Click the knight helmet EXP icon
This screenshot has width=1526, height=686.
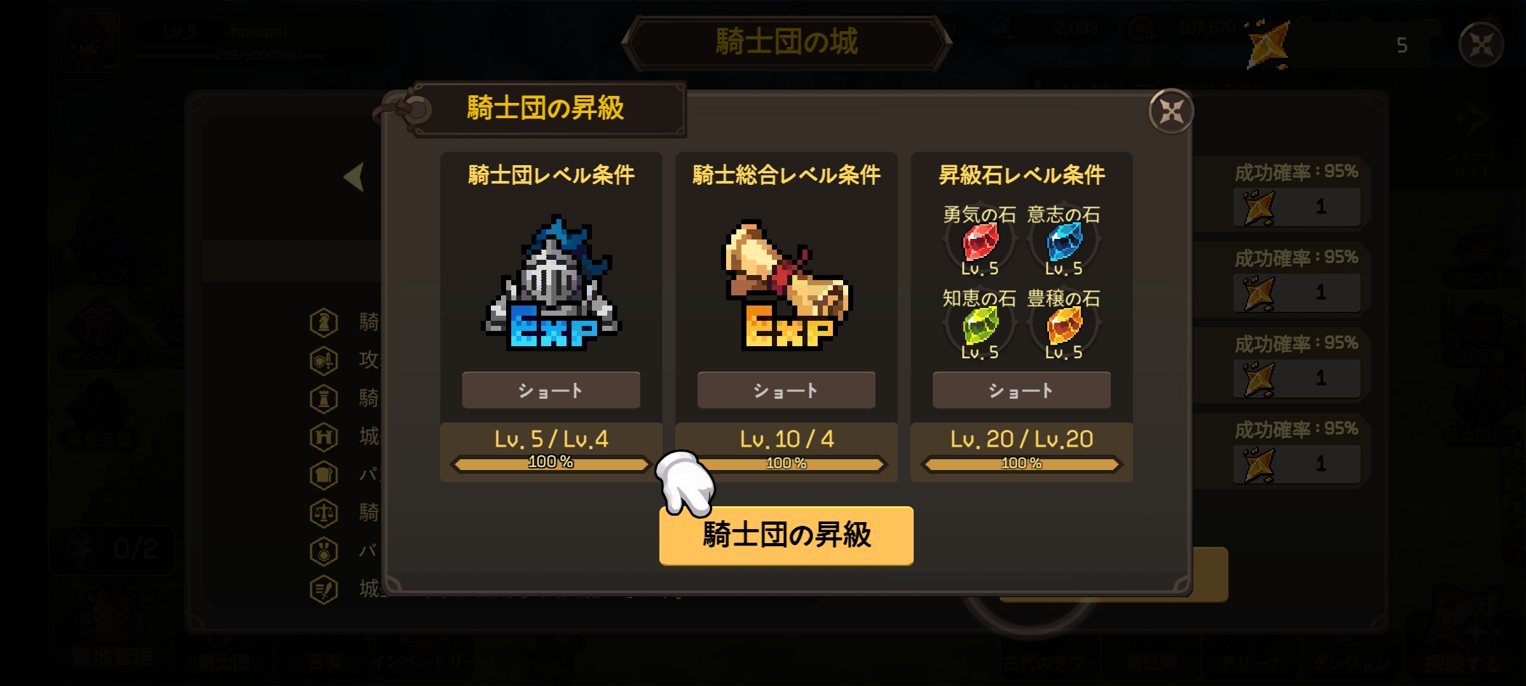tap(551, 283)
